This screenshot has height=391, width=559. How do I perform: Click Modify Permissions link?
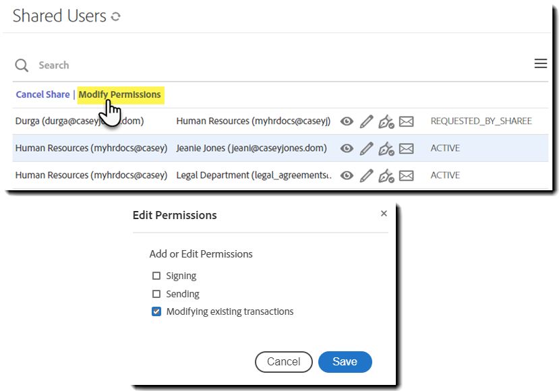[119, 94]
